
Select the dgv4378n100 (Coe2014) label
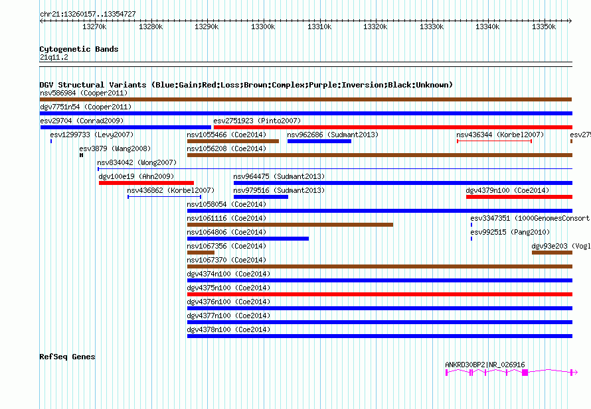[228, 329]
